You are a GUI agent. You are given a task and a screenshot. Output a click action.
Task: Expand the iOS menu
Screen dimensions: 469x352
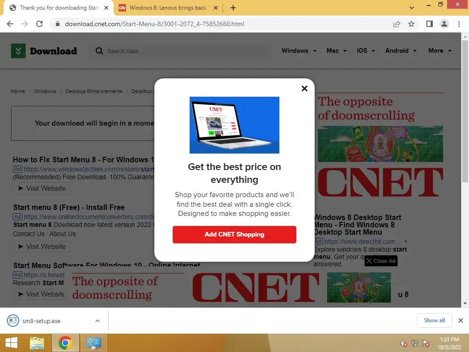point(365,50)
